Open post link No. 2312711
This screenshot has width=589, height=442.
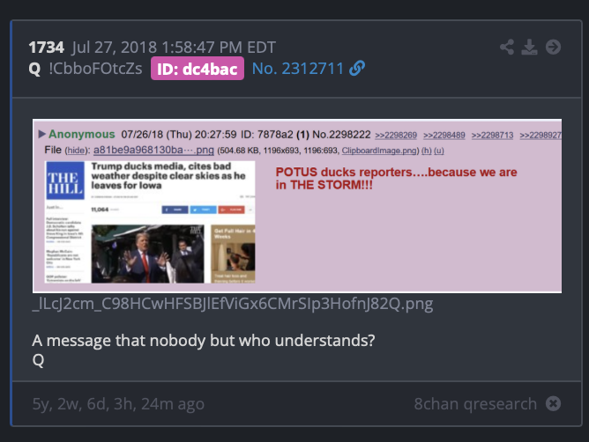(x=298, y=69)
